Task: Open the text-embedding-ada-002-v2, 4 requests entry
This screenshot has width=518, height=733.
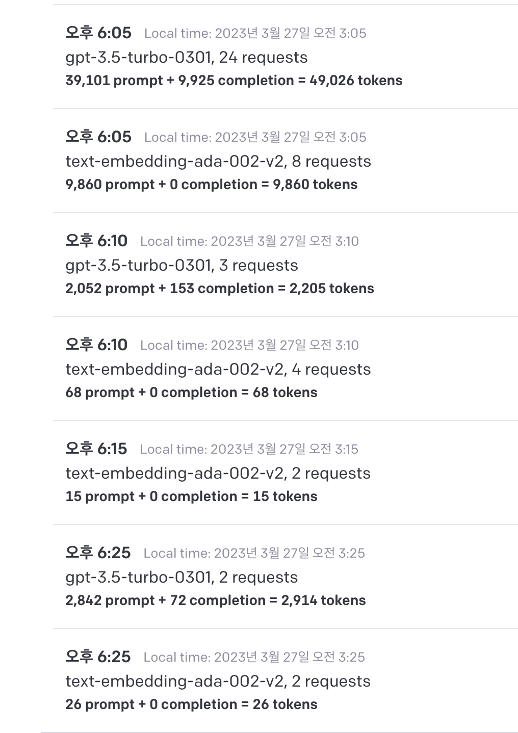Action: [x=218, y=369]
